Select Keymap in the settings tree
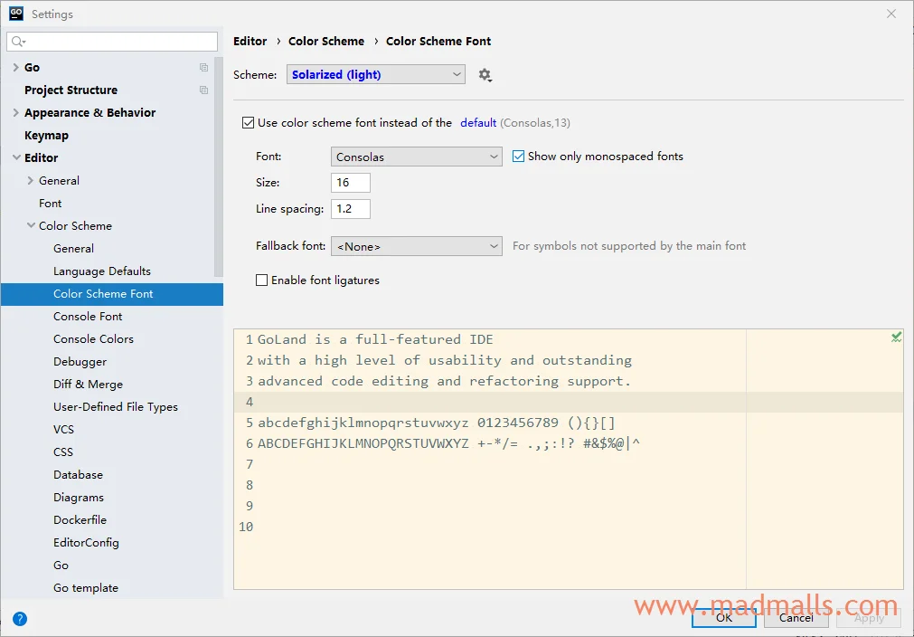 (47, 136)
